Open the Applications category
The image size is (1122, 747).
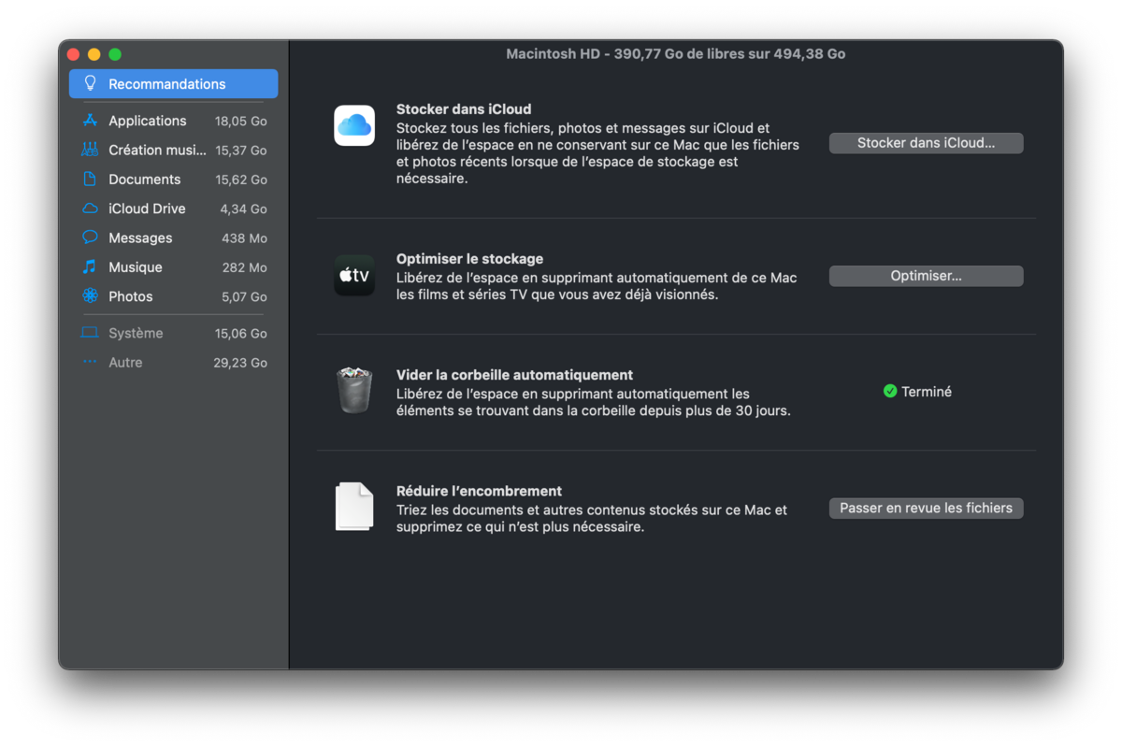[147, 121]
